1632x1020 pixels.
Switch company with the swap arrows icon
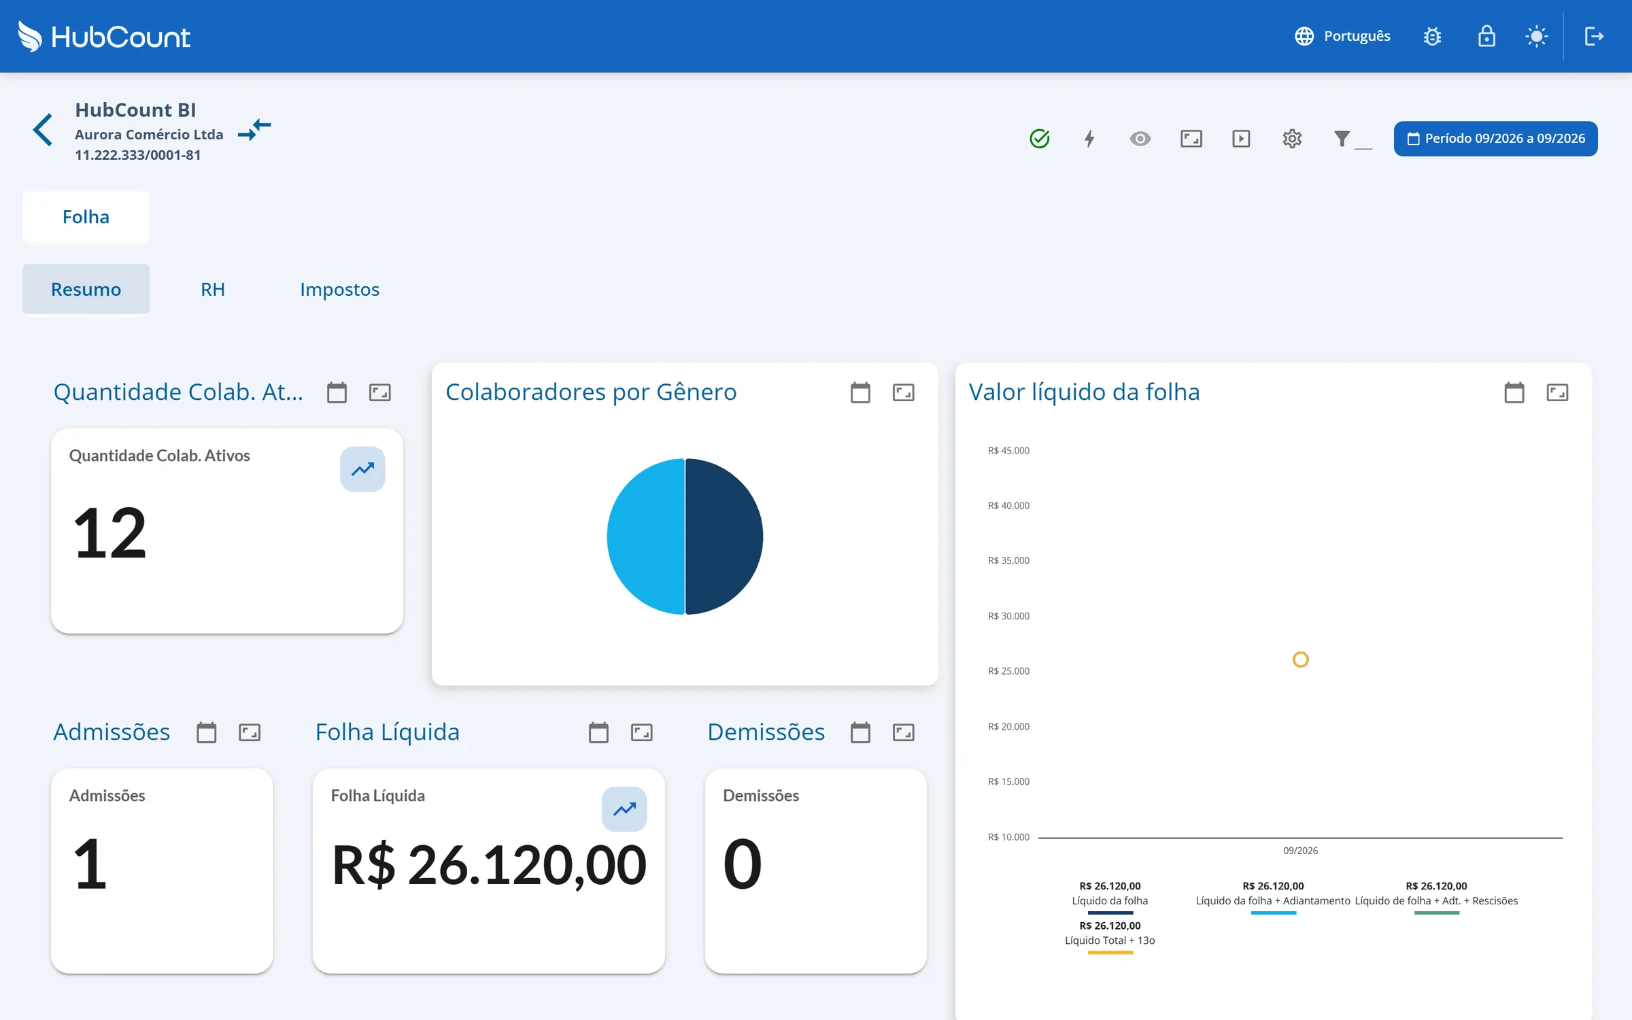pos(254,129)
